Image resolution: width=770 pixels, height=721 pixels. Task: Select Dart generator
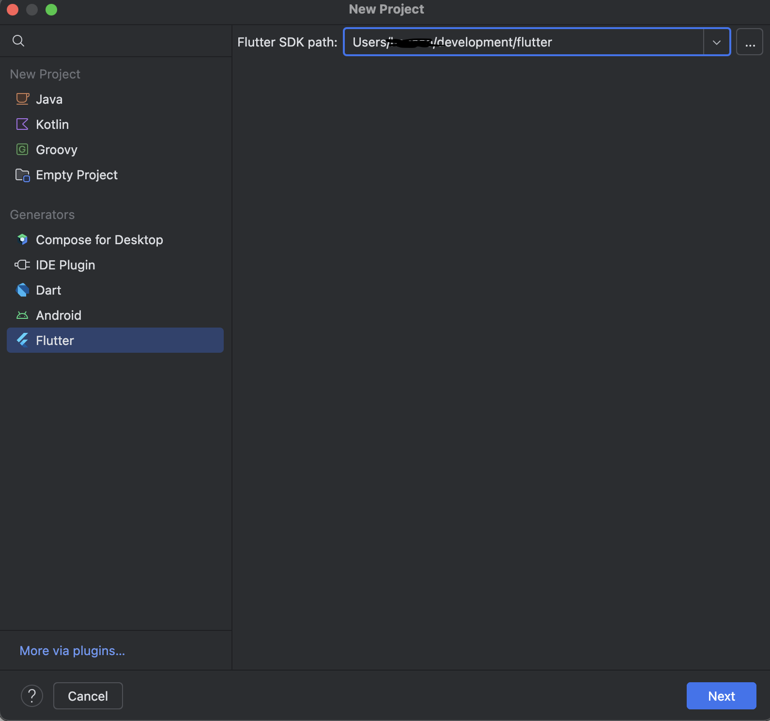coord(115,290)
